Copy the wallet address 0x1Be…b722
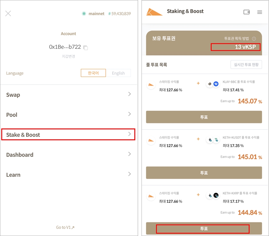 86,48
